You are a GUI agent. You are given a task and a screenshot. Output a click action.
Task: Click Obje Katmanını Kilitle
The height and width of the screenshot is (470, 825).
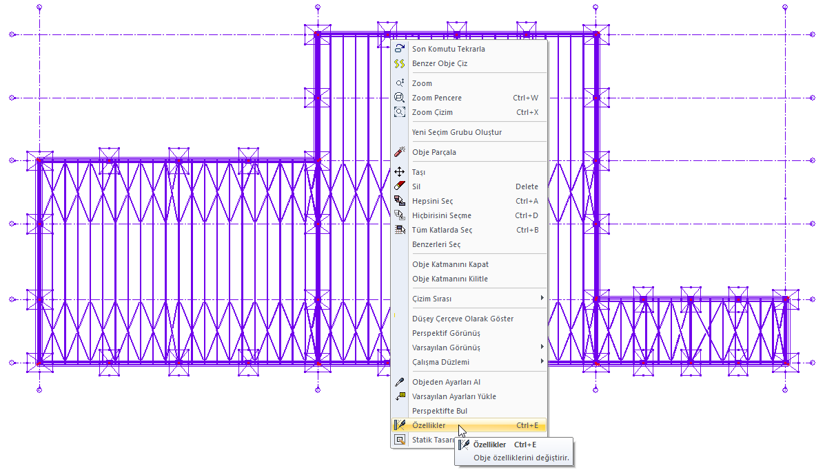click(x=449, y=279)
